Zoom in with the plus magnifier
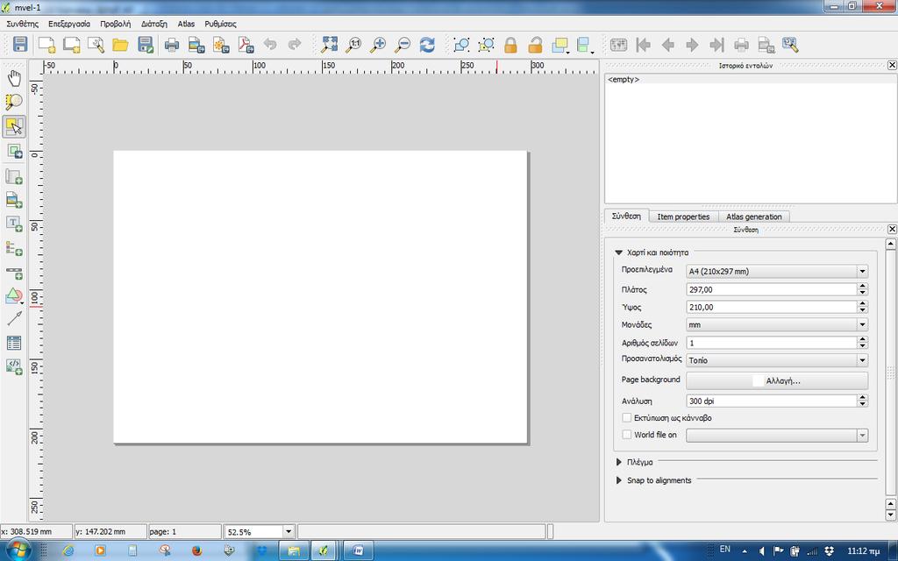 click(378, 45)
